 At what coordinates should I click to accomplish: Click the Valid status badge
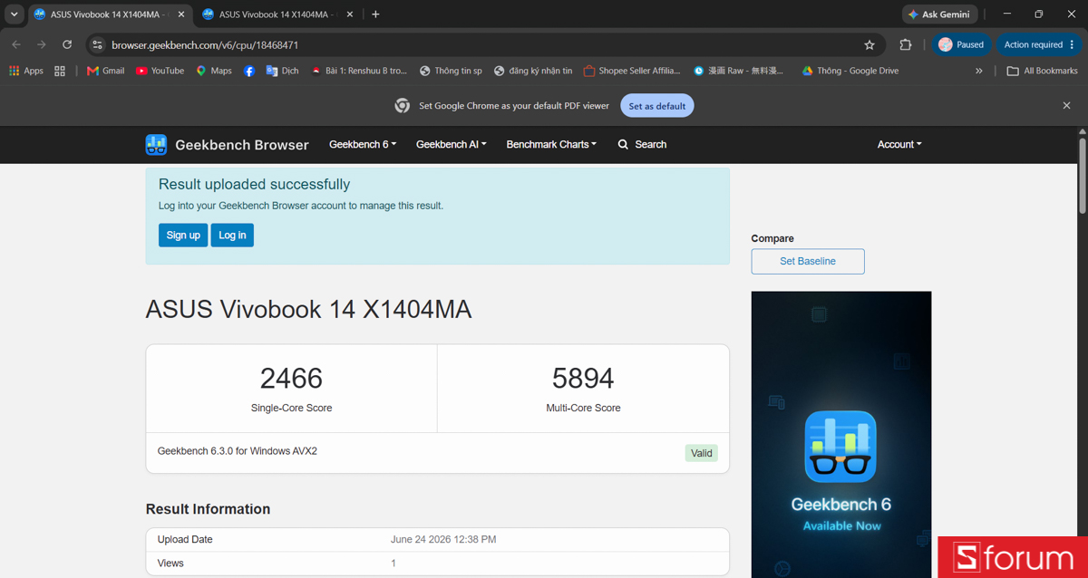click(701, 453)
